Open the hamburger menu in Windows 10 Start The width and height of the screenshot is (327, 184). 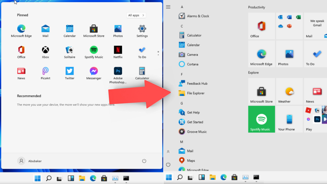(168, 7)
